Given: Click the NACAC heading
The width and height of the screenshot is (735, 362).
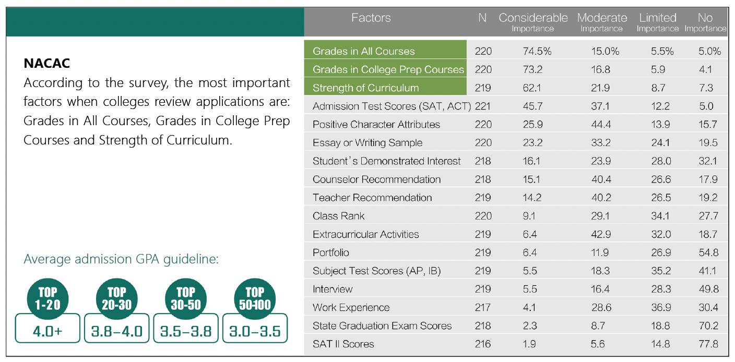Looking at the screenshot, I should [47, 64].
